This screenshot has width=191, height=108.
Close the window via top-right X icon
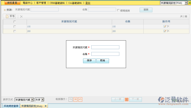coord(189,3)
